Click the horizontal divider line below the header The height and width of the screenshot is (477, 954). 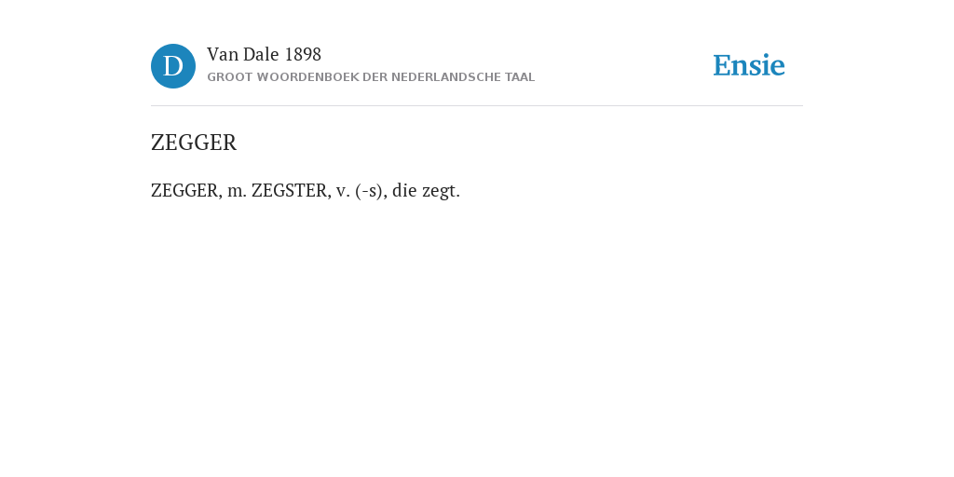point(477,106)
